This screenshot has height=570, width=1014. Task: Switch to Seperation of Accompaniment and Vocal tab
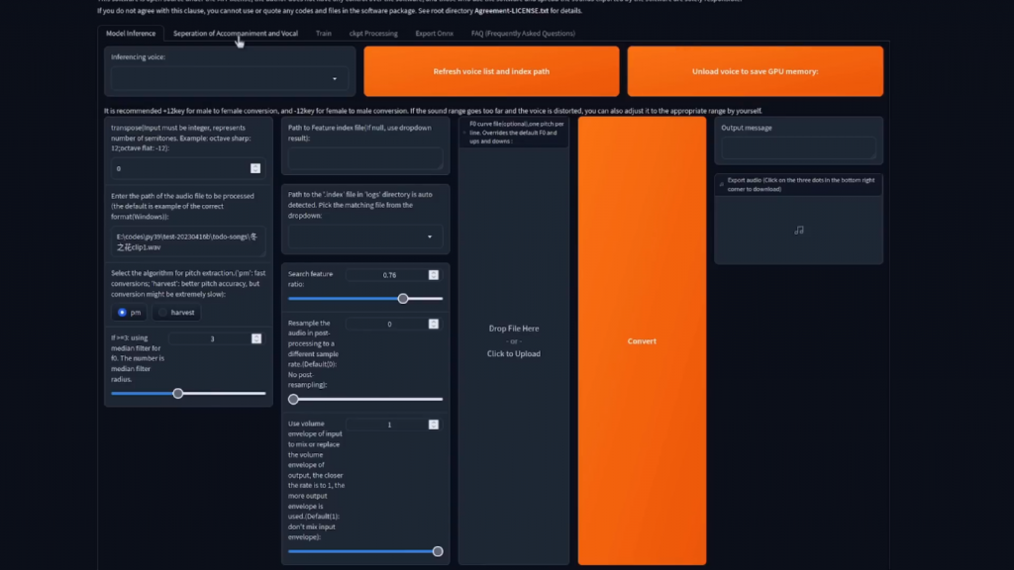click(236, 33)
